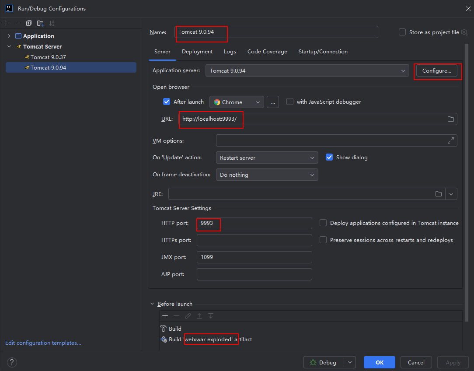Open On 'Update' action dropdown
Viewport: 474px width, 371px height.
coord(267,157)
